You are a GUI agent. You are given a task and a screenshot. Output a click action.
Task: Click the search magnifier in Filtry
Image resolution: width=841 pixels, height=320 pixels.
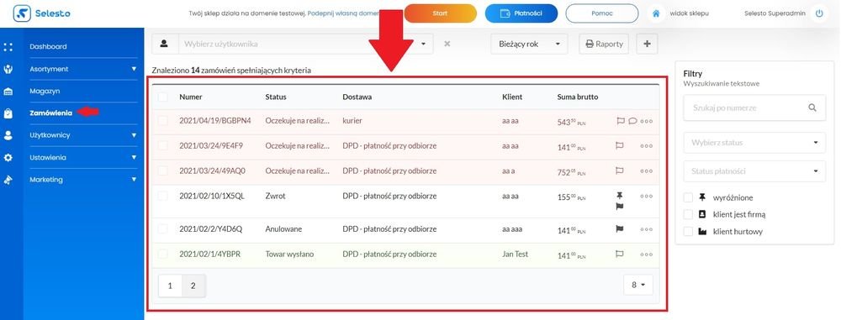(x=812, y=108)
